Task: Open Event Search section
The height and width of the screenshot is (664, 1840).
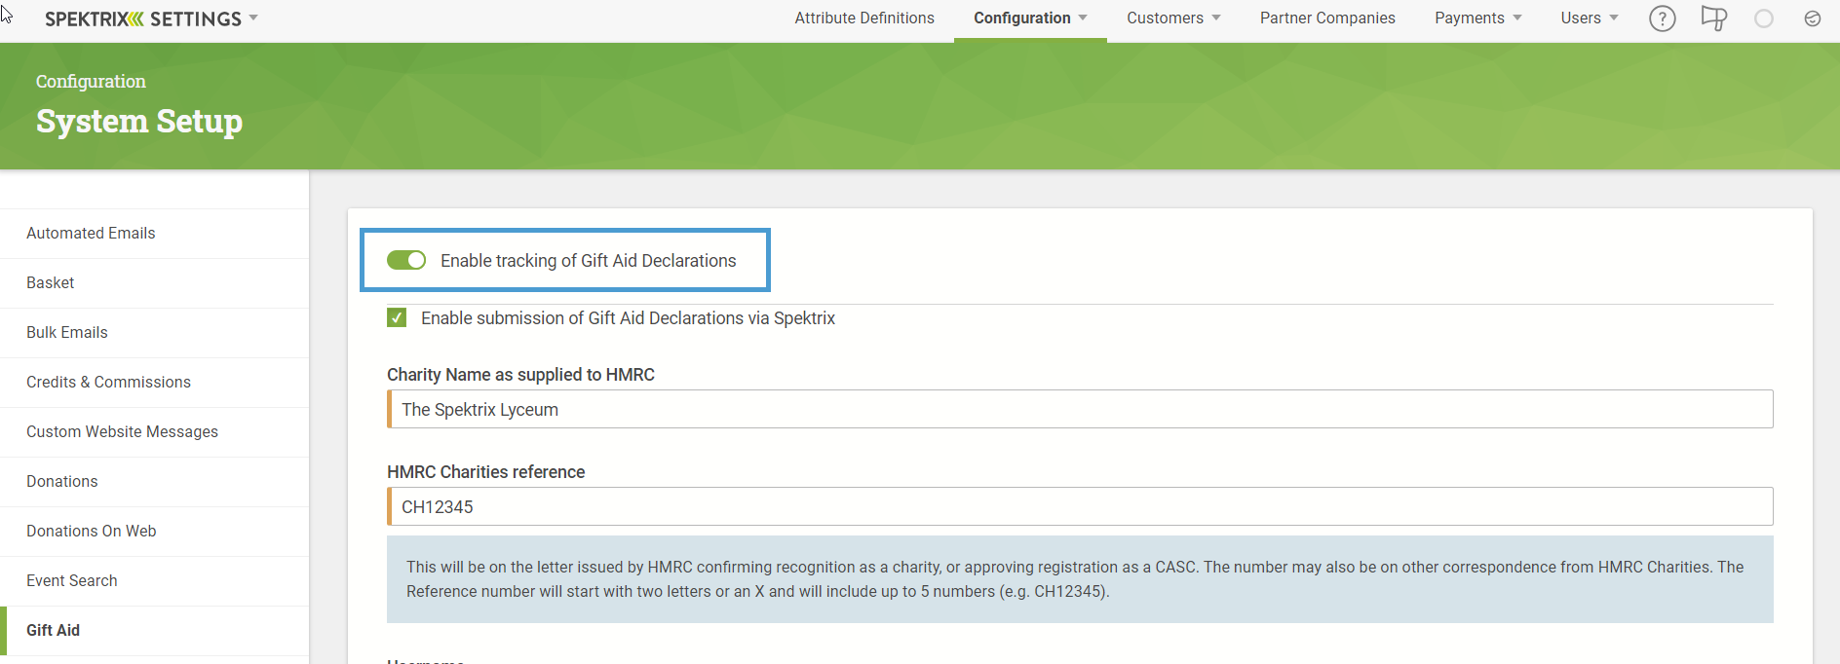Action: coord(155,581)
